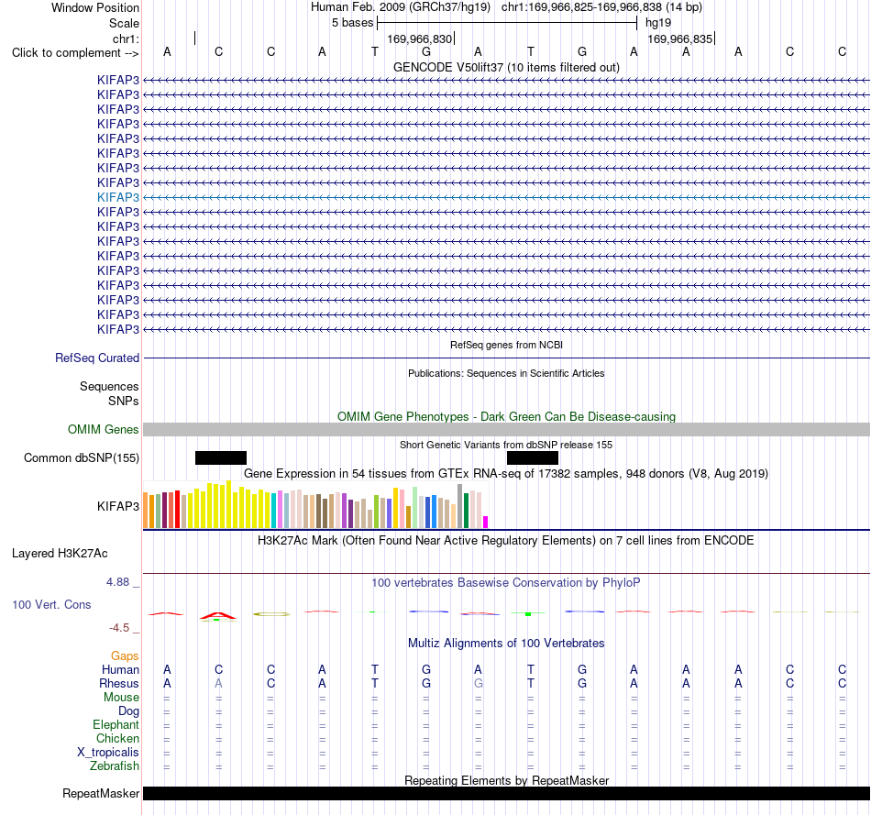Click the hg19 label beside the scale bar
This screenshot has height=815, width=871.
tap(658, 23)
